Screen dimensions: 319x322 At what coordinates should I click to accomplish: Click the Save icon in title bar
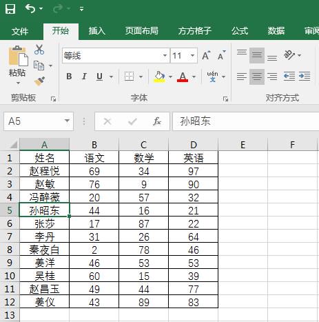click(10, 9)
